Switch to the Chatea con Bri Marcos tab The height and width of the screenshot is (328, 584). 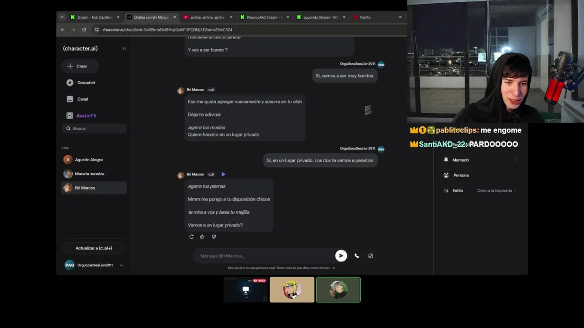(151, 17)
